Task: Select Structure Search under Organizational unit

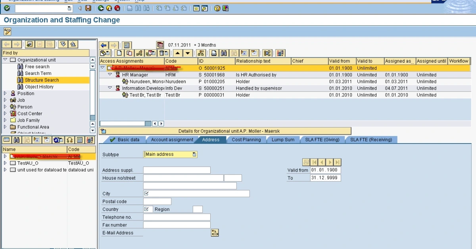Action: tap(42, 80)
